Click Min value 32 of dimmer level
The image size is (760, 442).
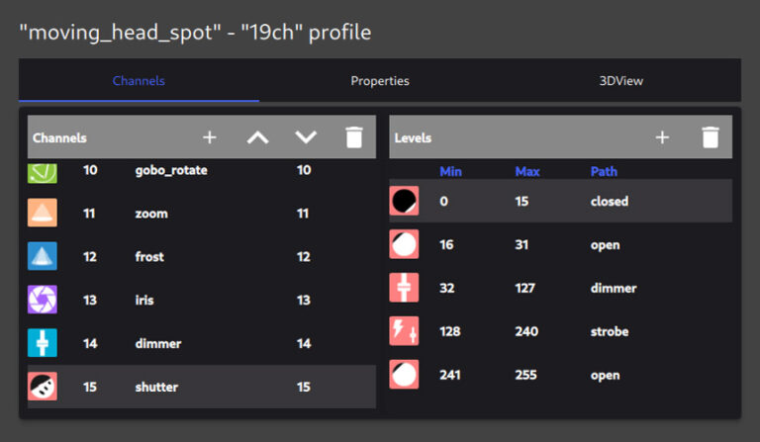click(447, 288)
